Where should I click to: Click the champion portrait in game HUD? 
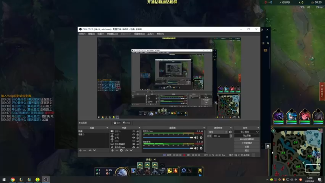[121, 172]
